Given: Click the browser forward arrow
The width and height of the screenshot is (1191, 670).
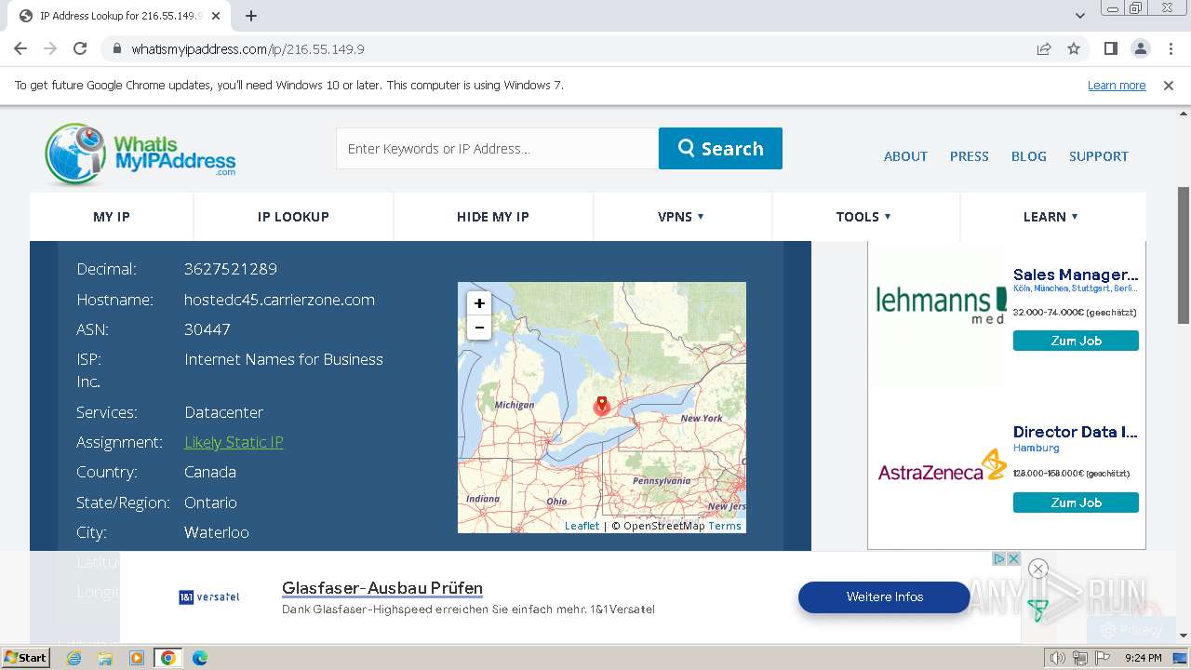Looking at the screenshot, I should [50, 48].
